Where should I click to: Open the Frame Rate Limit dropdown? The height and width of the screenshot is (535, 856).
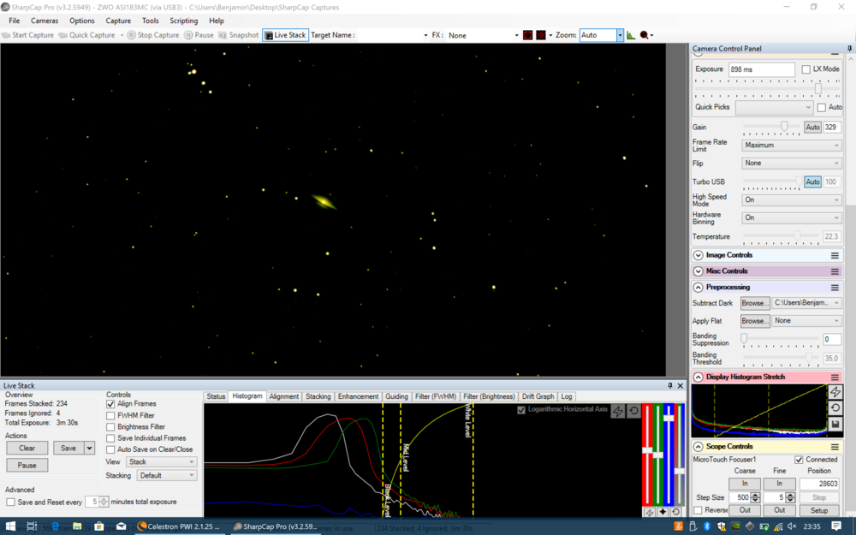pyautogui.click(x=791, y=146)
